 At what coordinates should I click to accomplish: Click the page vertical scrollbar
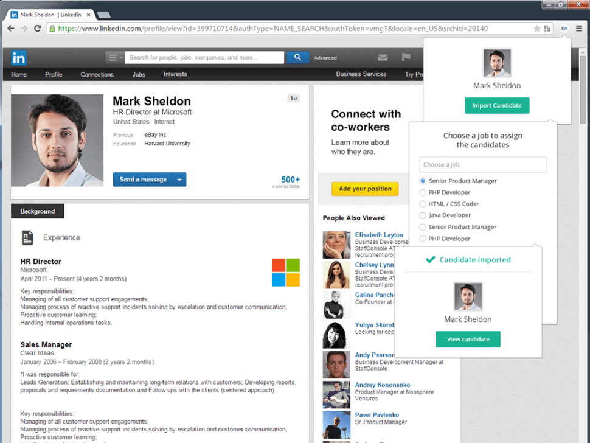click(583, 89)
